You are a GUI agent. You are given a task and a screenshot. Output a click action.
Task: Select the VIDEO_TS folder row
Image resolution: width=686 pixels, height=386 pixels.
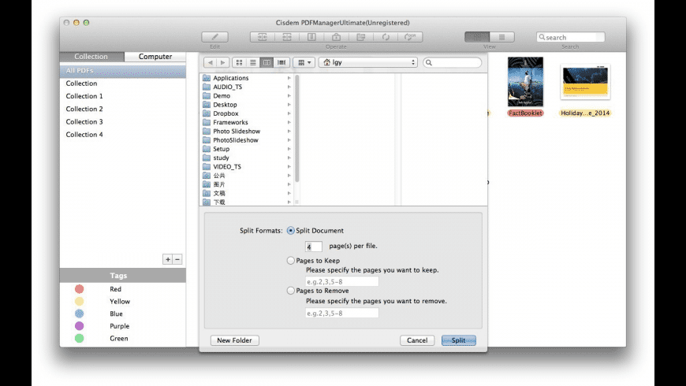[247, 166]
